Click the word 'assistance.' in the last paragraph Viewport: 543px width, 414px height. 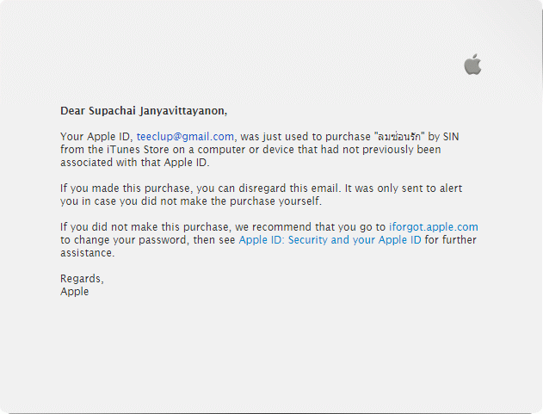pos(87,253)
